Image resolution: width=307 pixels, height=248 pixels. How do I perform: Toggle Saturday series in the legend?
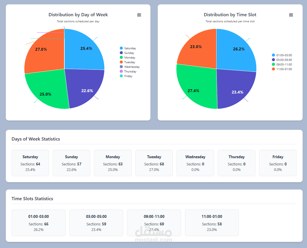128,48
